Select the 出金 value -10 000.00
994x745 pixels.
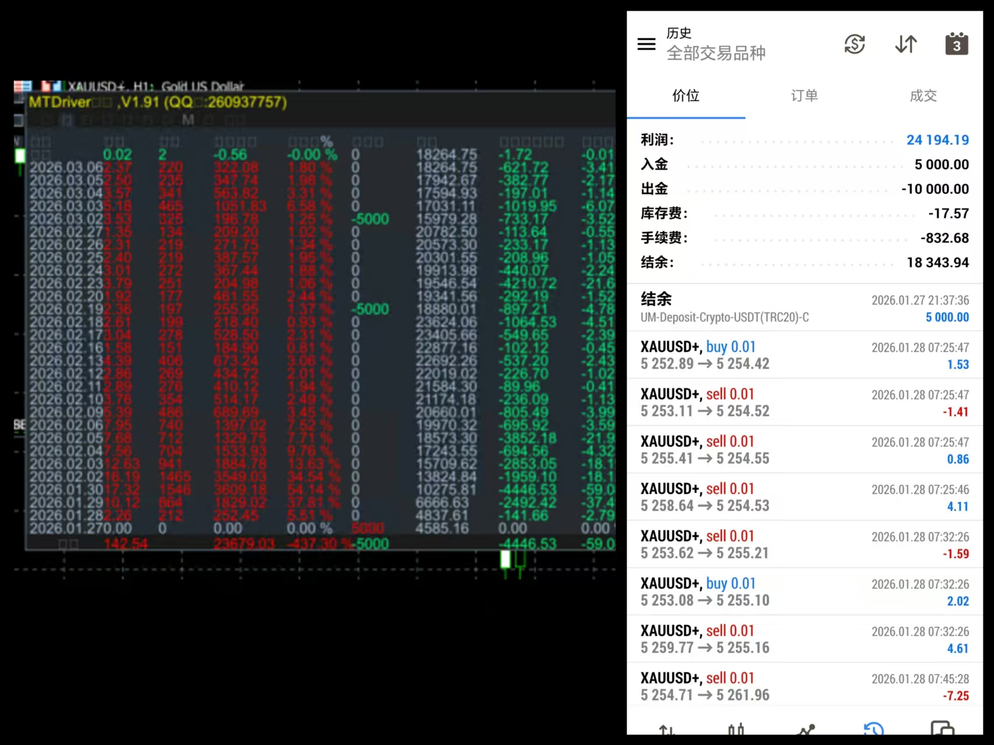[935, 189]
